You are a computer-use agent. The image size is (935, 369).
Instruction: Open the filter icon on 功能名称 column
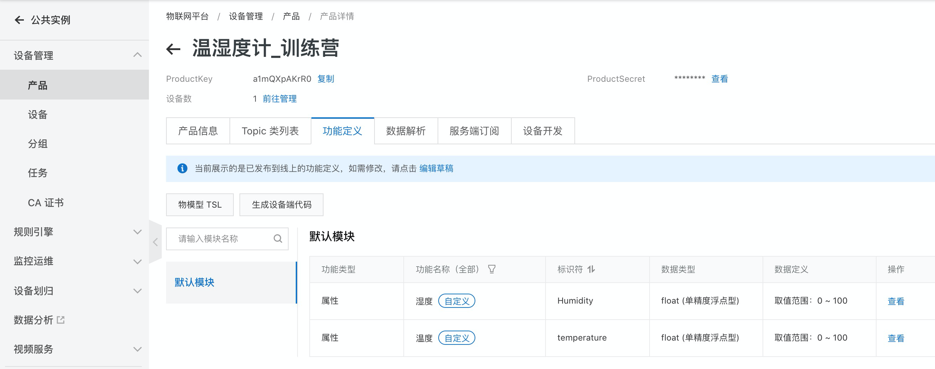click(x=492, y=269)
